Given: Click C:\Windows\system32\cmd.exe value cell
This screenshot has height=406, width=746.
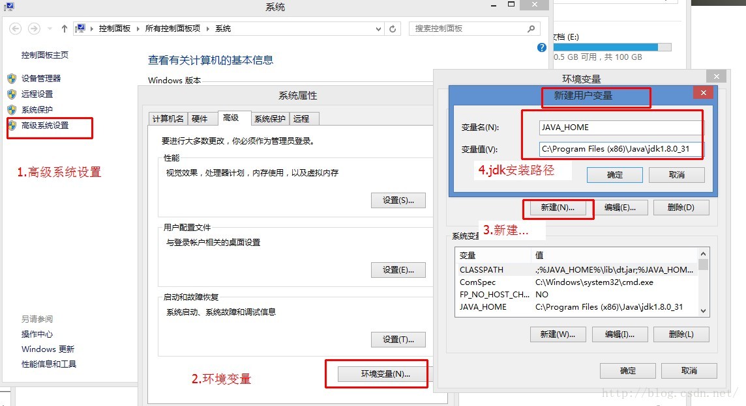Looking at the screenshot, I should (x=594, y=282).
